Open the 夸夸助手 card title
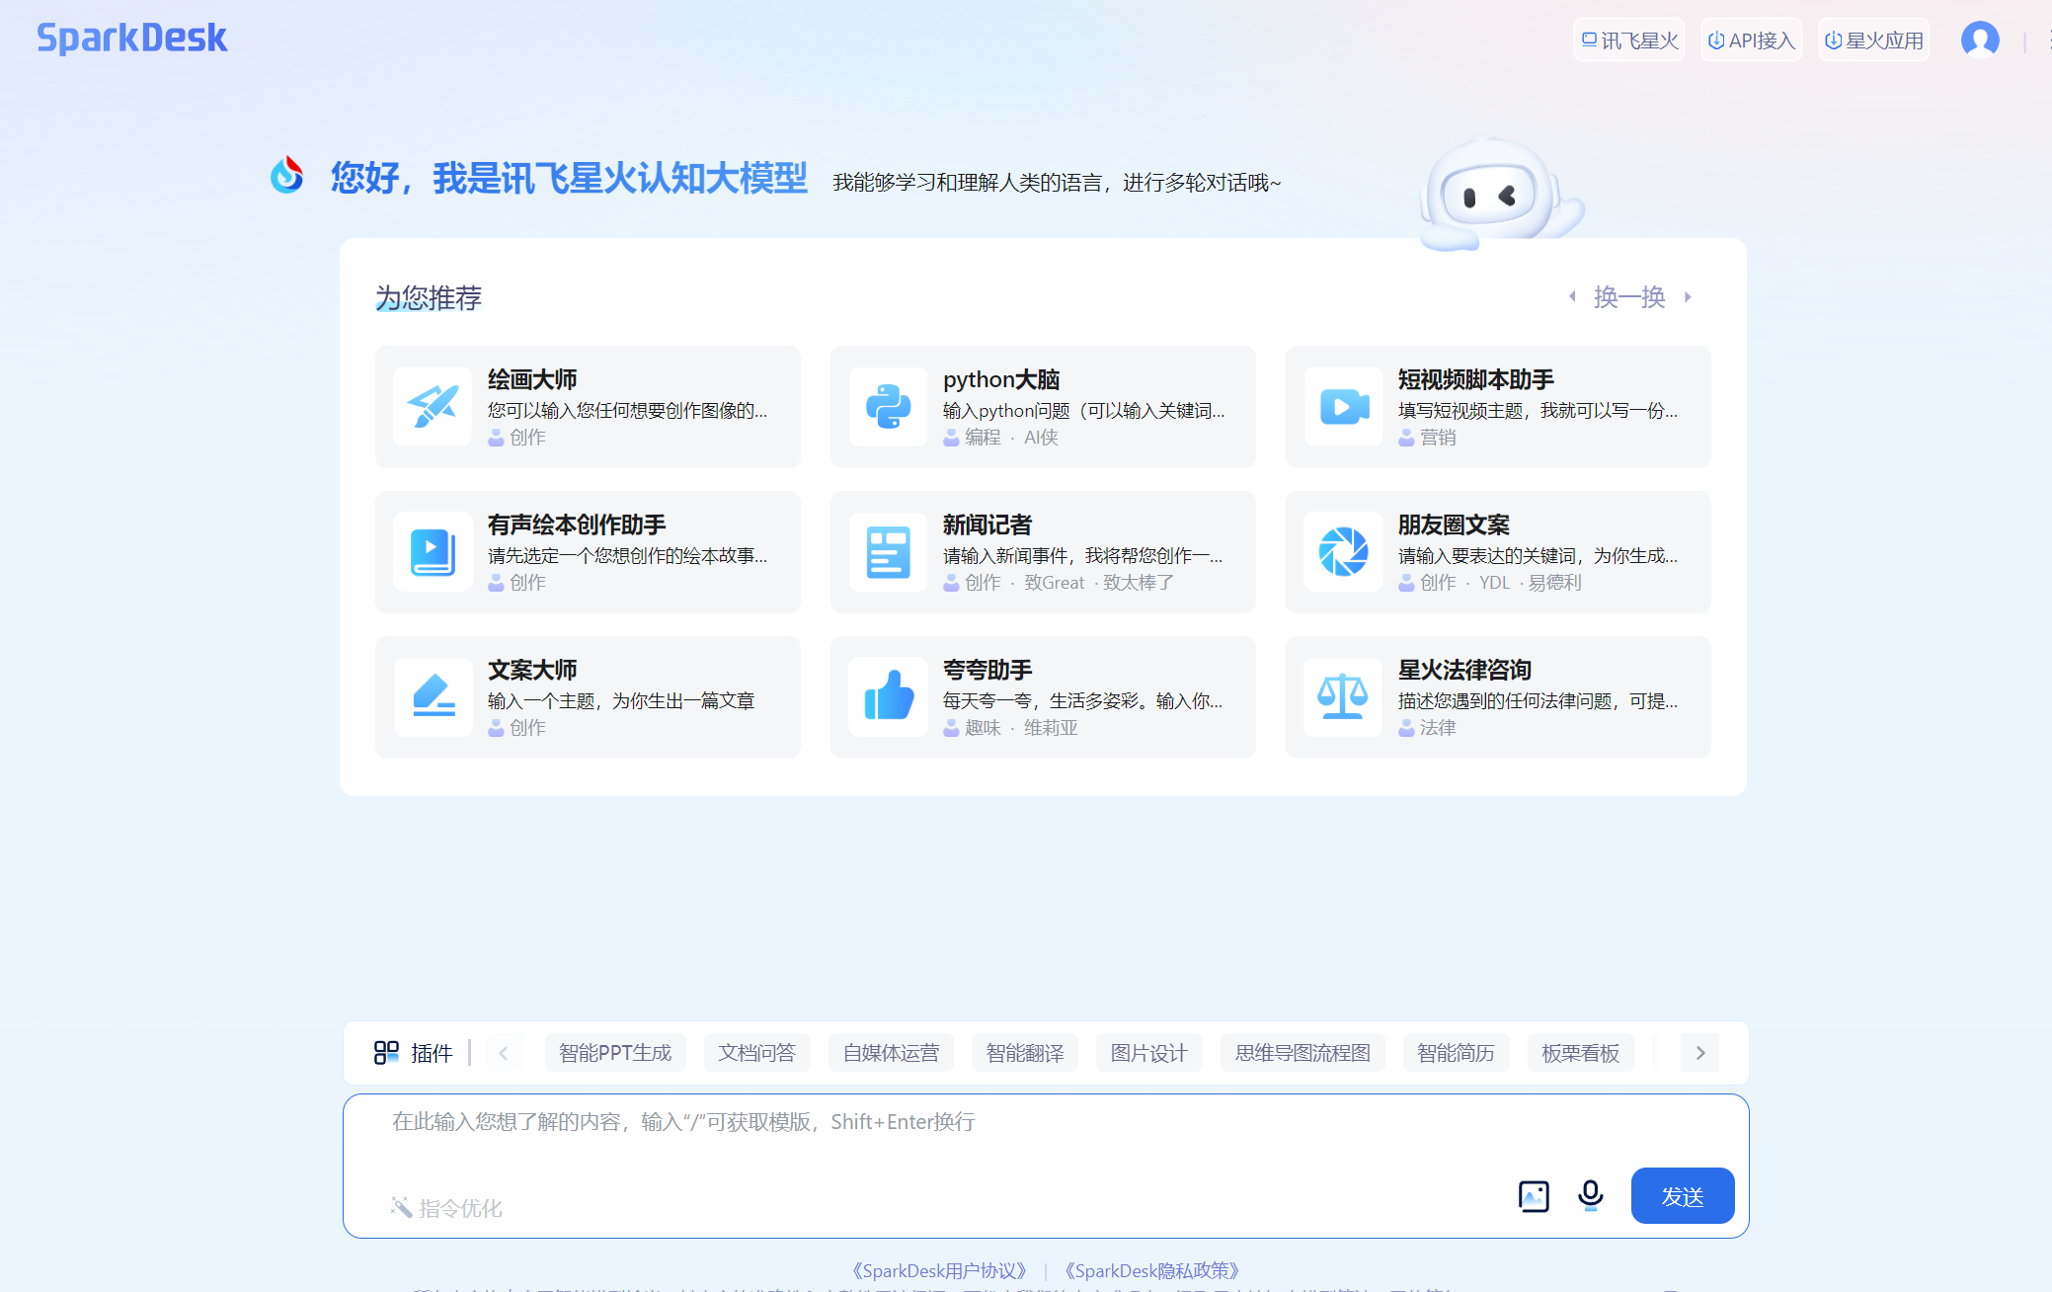2052x1292 pixels. click(987, 670)
